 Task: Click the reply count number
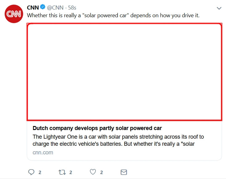point(40,172)
